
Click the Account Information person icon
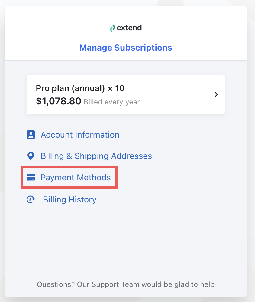(31, 135)
